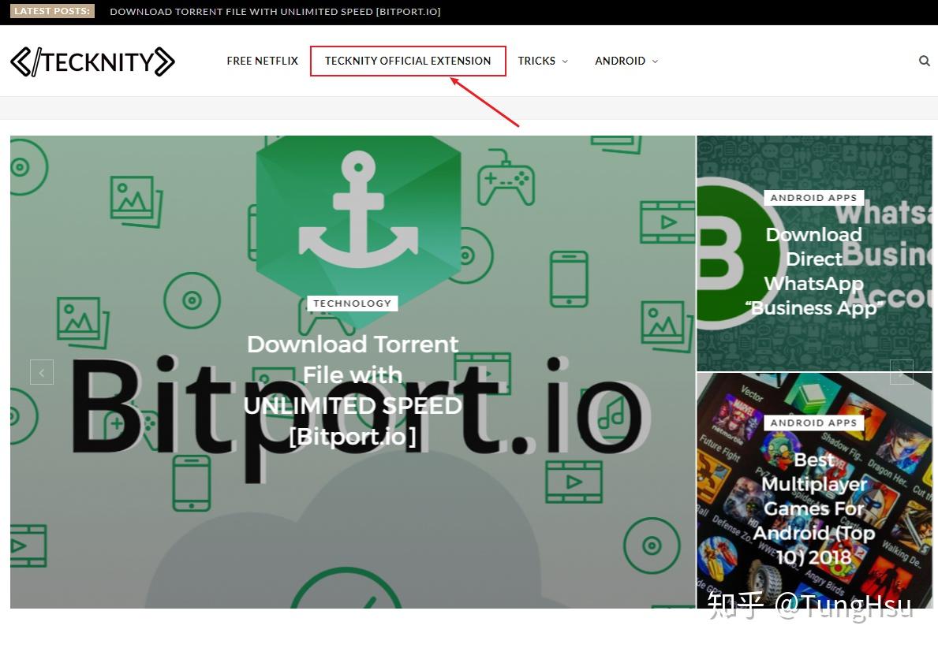938x648 pixels.
Task: Show previous slide with left arrow
Action: [42, 372]
